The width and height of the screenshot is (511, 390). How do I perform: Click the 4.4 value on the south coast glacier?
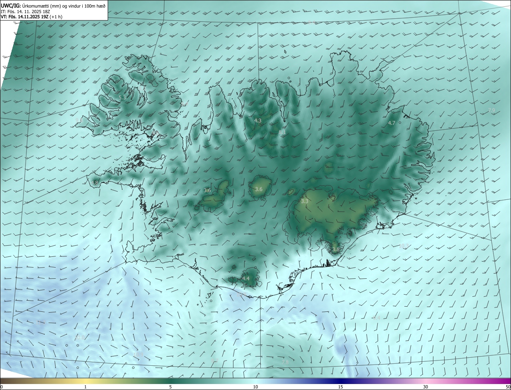click(246, 278)
